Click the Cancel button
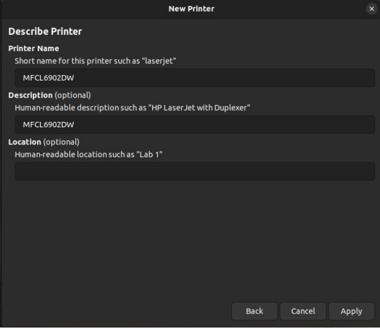The width and height of the screenshot is (380, 328). tap(303, 311)
